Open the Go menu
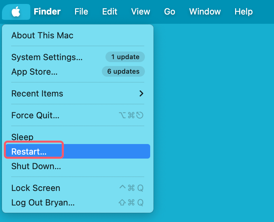This screenshot has width=274, height=222. (170, 12)
